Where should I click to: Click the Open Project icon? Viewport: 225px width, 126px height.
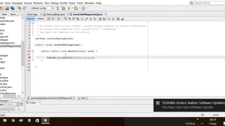pyautogui.click(x=7, y=8)
